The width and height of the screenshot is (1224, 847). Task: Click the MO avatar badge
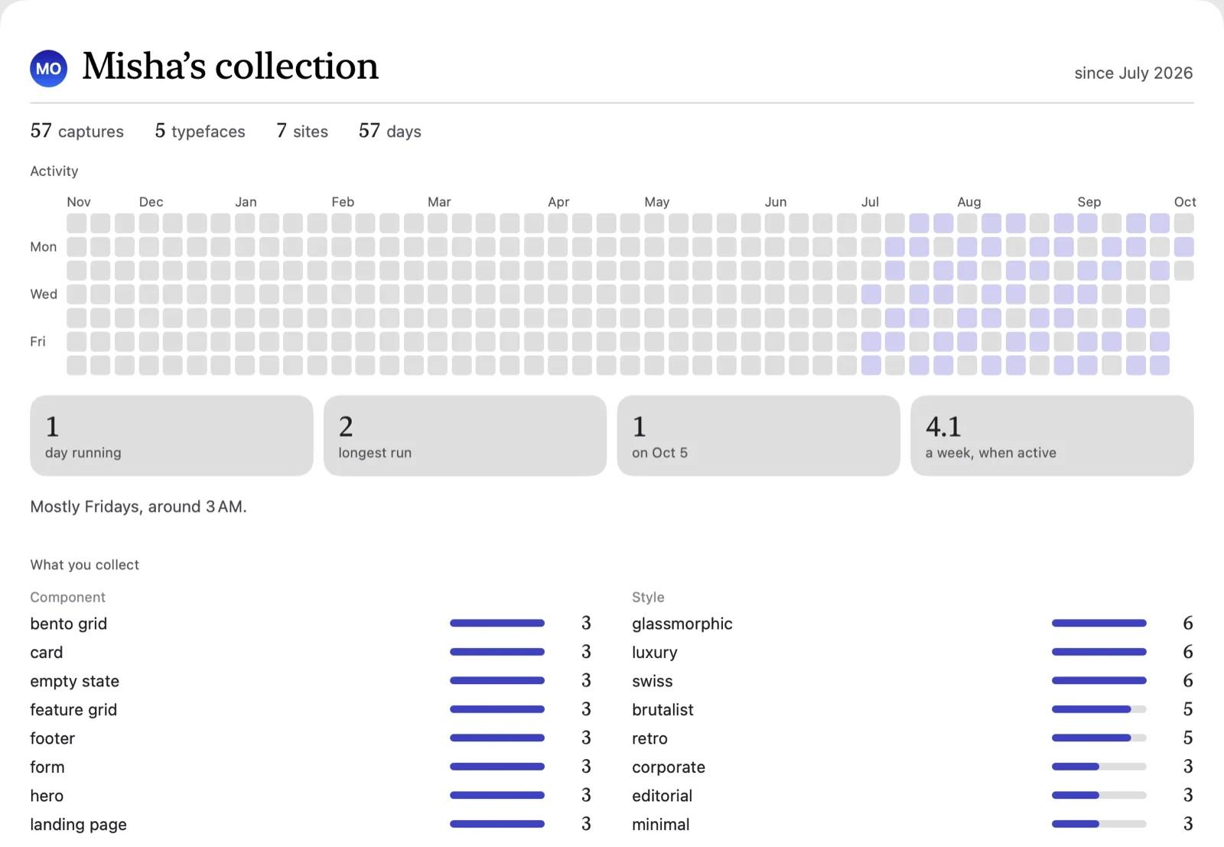point(49,68)
